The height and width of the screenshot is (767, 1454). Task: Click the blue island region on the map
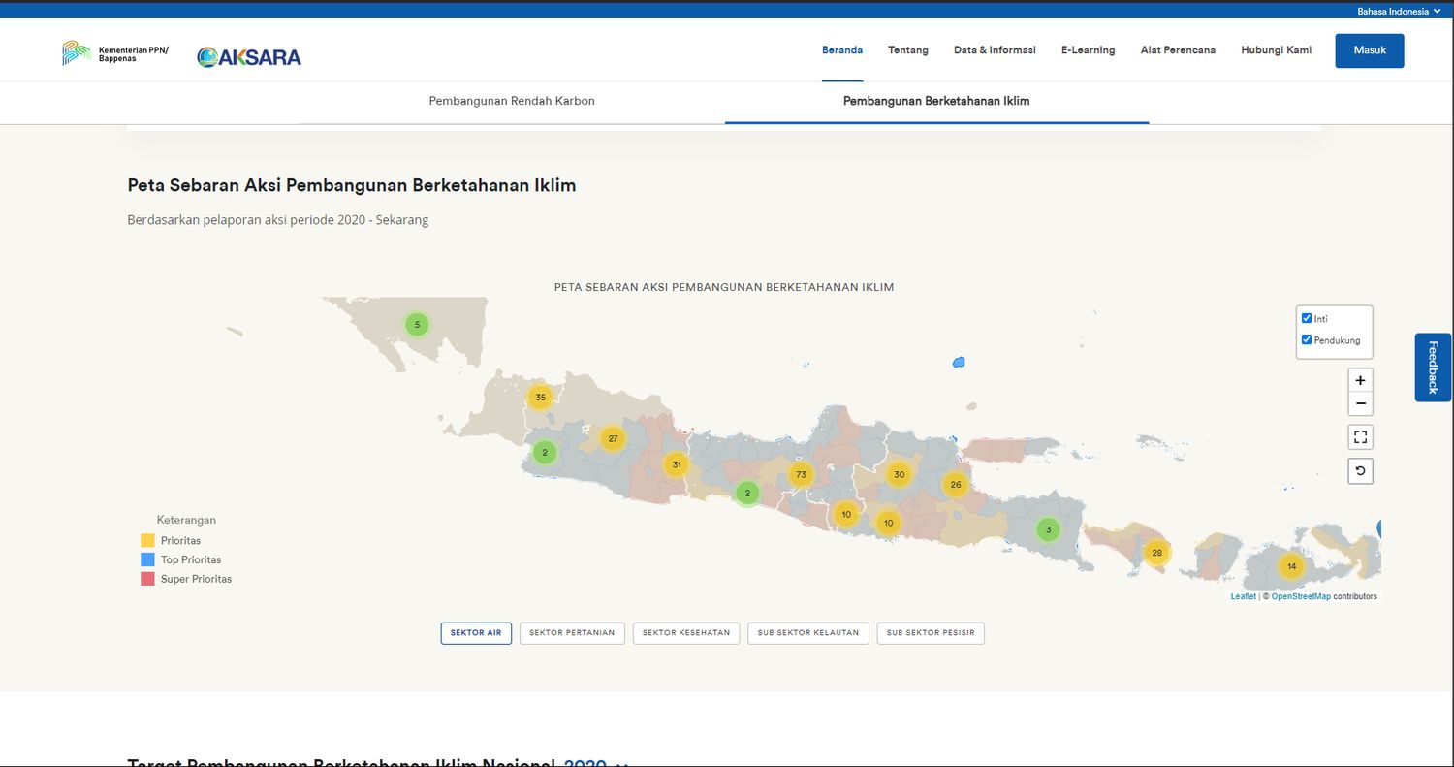click(959, 363)
